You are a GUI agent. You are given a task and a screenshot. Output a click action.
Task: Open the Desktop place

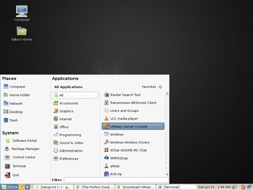pos(13,112)
